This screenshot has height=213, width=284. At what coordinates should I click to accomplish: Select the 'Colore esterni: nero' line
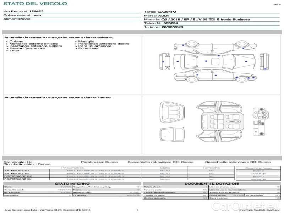22,15
